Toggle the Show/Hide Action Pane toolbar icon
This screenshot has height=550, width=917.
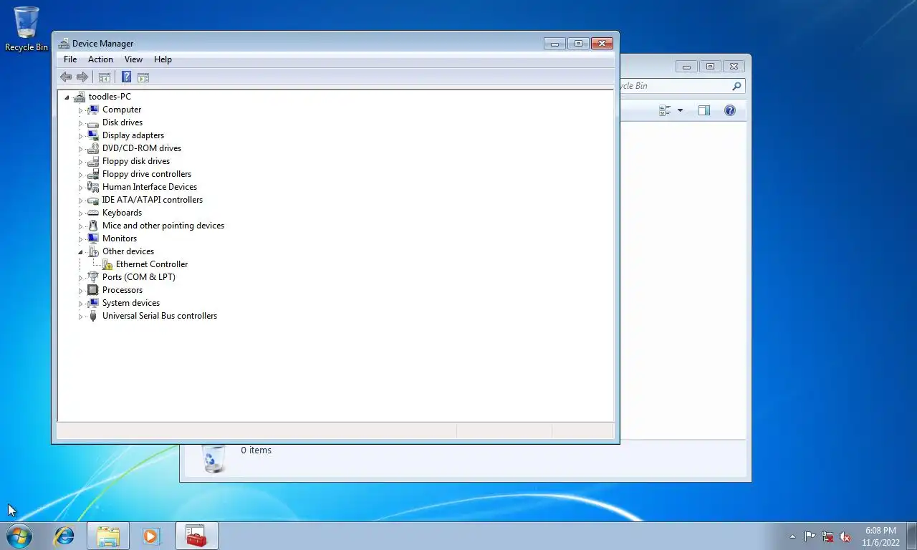click(x=143, y=77)
